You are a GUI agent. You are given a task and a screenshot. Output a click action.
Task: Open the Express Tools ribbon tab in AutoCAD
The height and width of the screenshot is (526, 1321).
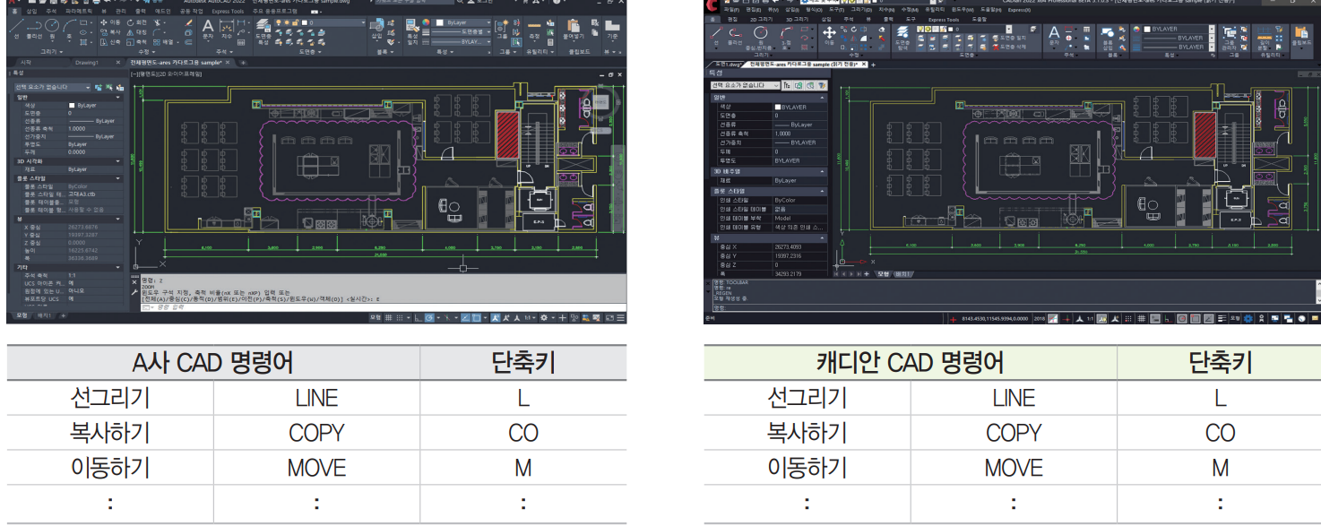pos(228,11)
